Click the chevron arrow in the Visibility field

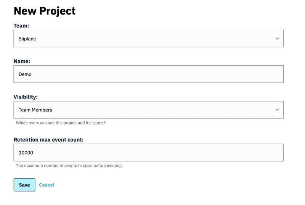click(x=277, y=110)
